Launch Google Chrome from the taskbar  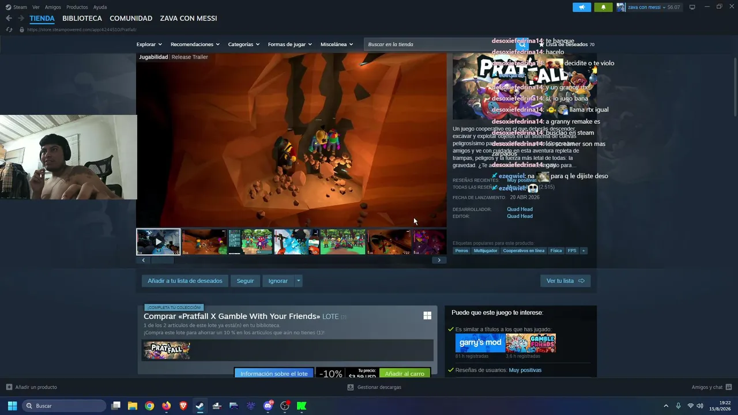(149, 406)
